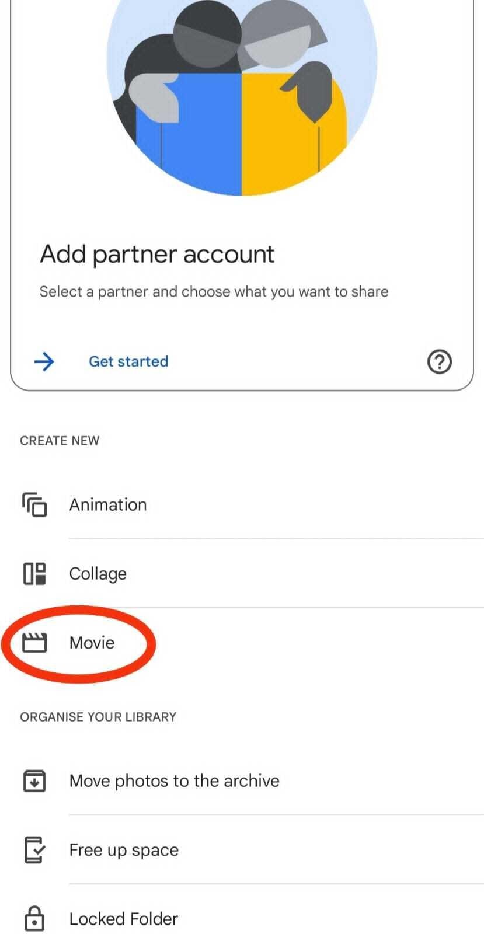This screenshot has width=484, height=934.
Task: Tap Move photos to the archive
Action: tap(175, 780)
